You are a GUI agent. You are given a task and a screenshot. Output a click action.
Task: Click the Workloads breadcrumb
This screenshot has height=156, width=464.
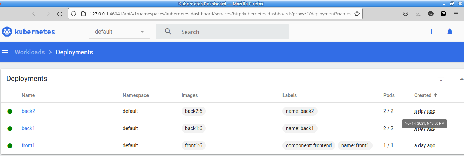tap(29, 52)
